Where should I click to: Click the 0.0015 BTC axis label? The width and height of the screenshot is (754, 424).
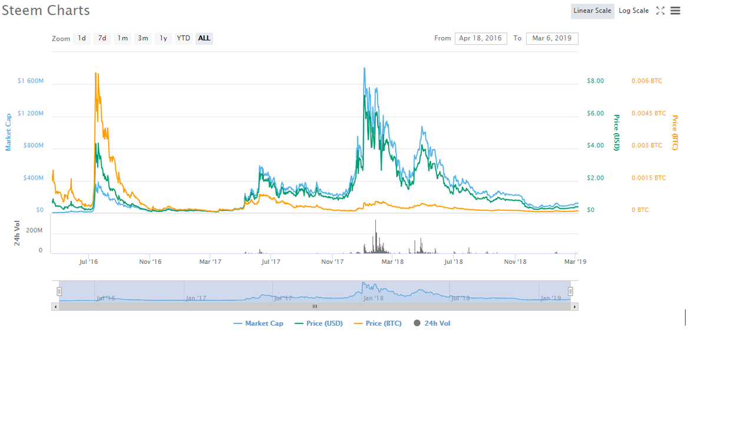649,178
